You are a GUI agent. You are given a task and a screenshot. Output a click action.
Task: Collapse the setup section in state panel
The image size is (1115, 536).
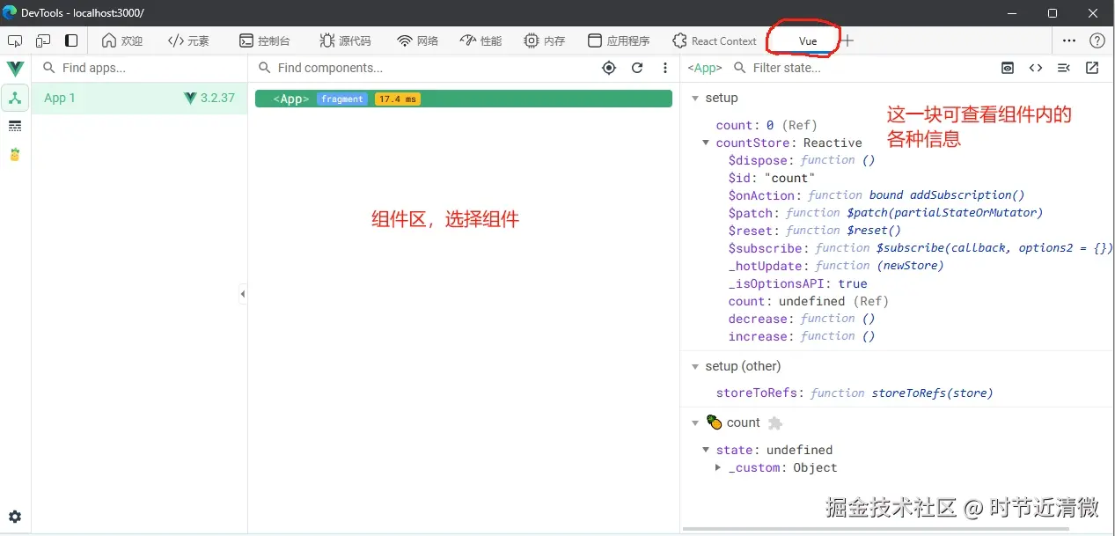pos(695,98)
